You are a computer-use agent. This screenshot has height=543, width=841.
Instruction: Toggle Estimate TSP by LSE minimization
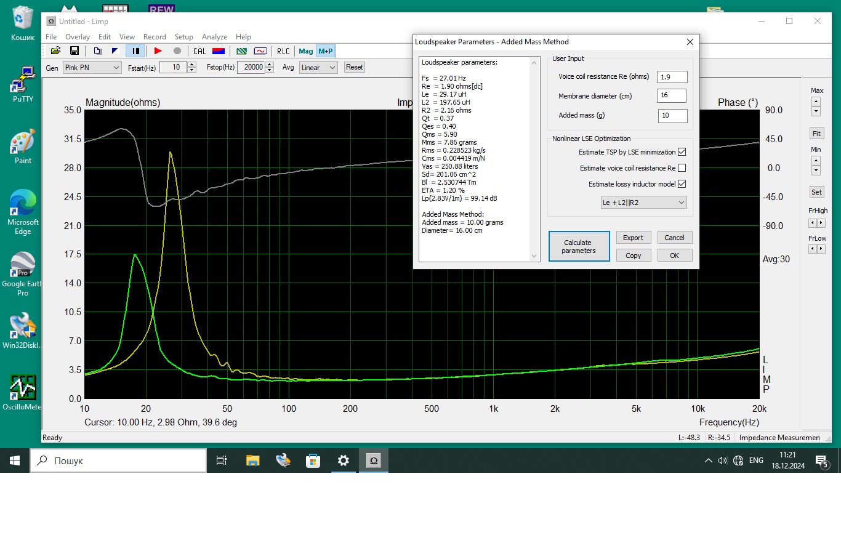point(682,152)
